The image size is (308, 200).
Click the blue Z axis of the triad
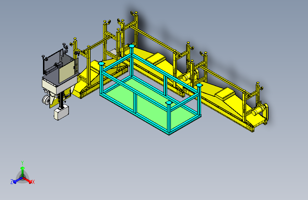(18, 180)
